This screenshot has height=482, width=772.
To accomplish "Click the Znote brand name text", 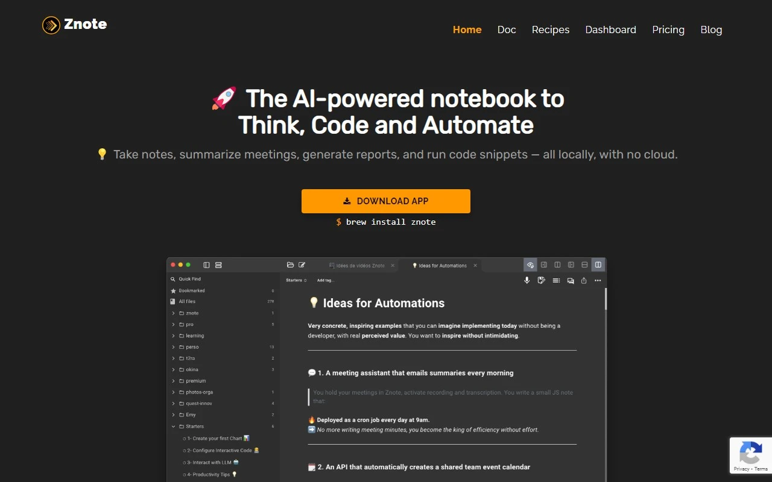I will tap(86, 24).
